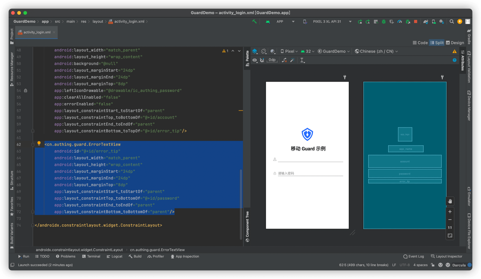The height and width of the screenshot is (279, 481).
Task: Click the Event Log button
Action: click(414, 256)
